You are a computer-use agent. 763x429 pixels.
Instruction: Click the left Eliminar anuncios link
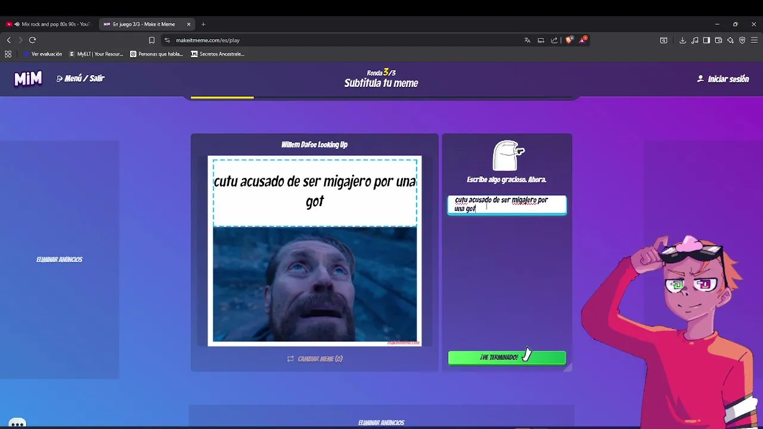(60, 259)
